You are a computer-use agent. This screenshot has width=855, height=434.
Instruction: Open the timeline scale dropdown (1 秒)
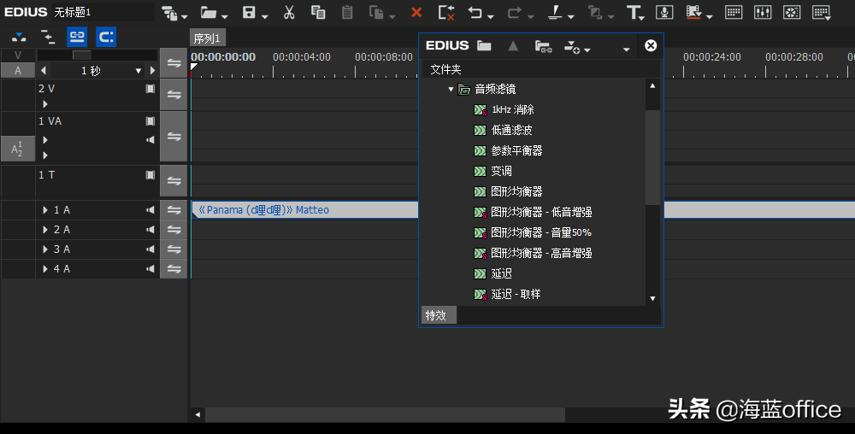pos(139,71)
